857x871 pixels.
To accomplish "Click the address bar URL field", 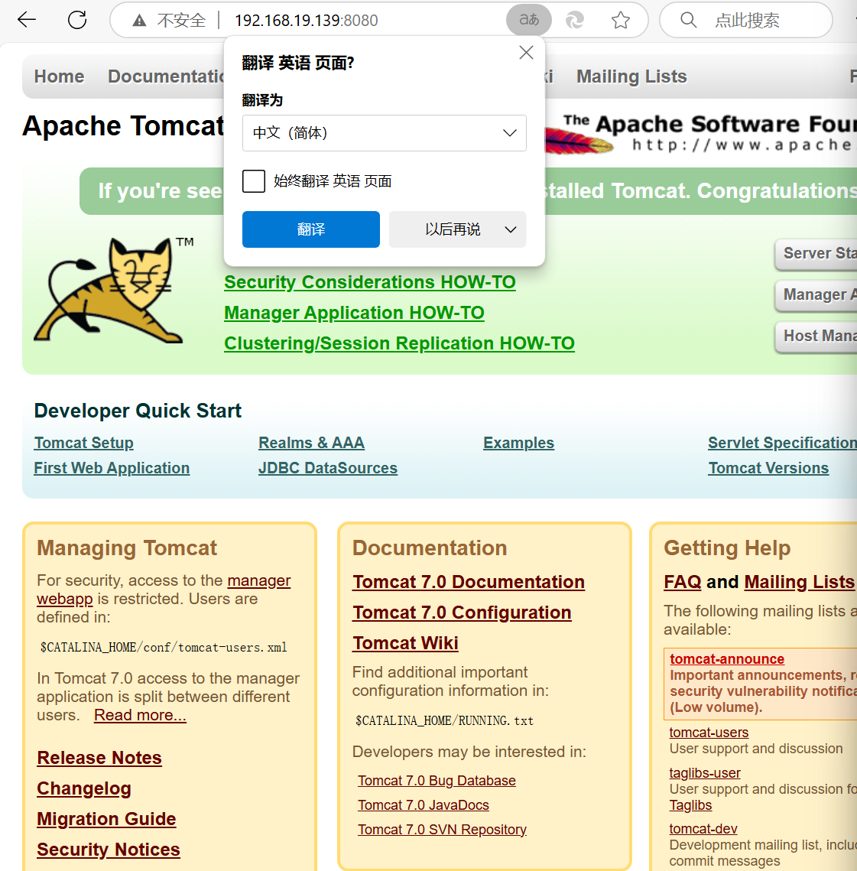I will coord(306,21).
